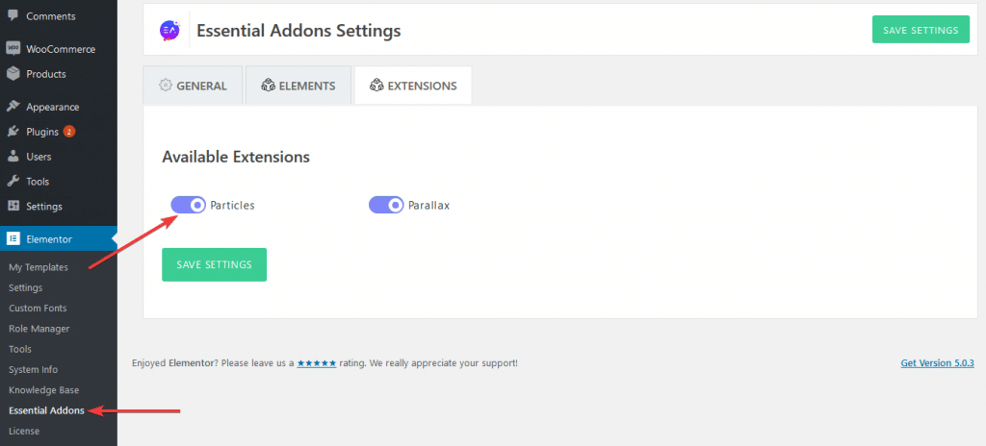
Task: Click the Plugins plug icon
Action: (13, 132)
